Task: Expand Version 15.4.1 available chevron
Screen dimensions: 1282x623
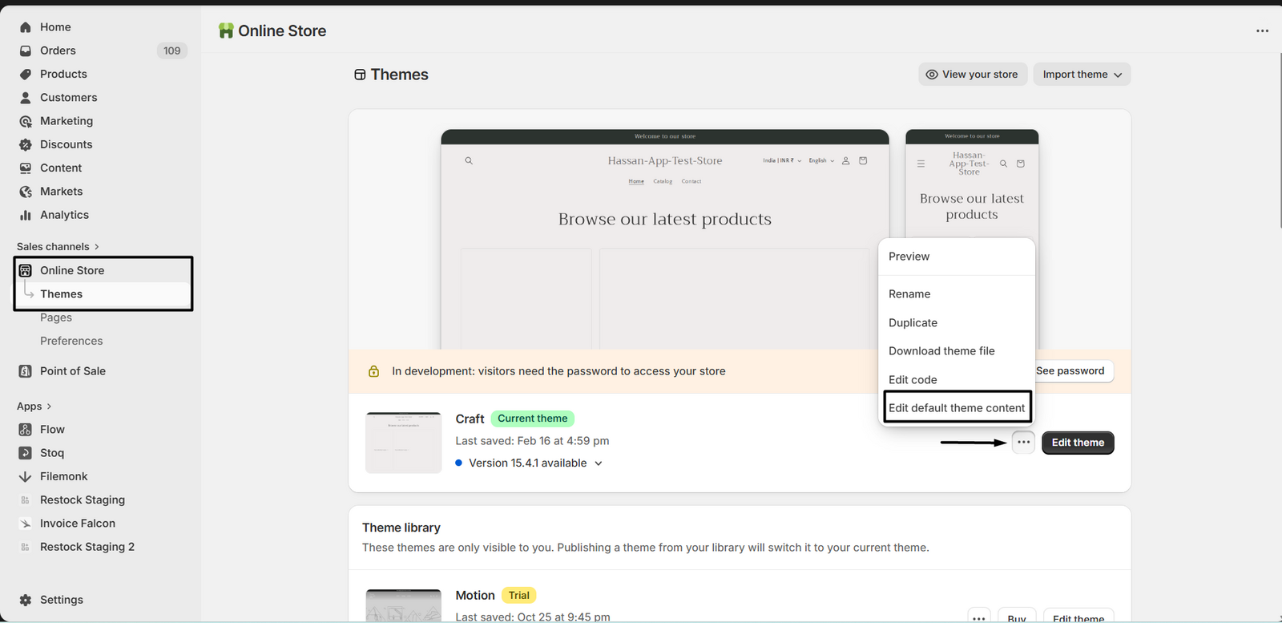Action: 599,463
